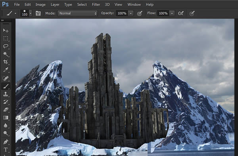Open the tool preset dropdown arrow

(x=15, y=13)
